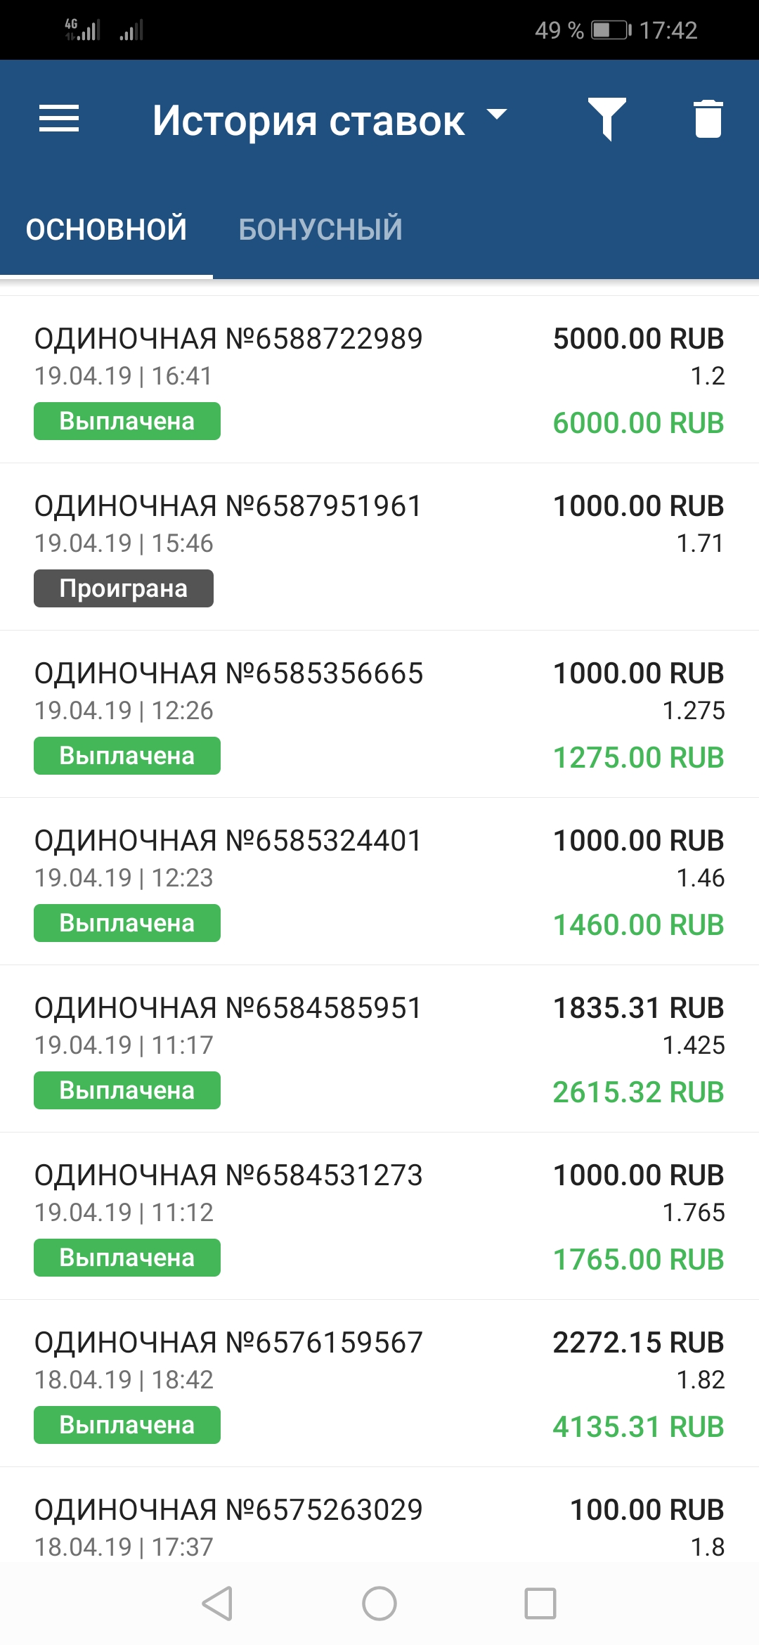759x1645 pixels.
Task: Open the bet history filter
Action: click(606, 119)
